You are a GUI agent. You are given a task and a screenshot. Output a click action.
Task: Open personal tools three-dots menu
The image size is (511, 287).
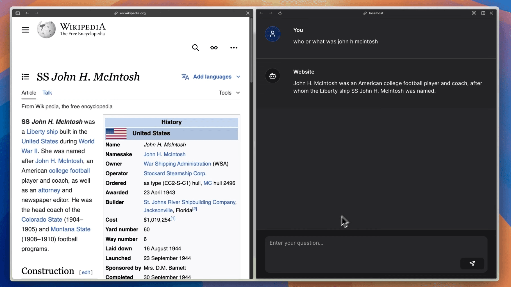coord(234,48)
